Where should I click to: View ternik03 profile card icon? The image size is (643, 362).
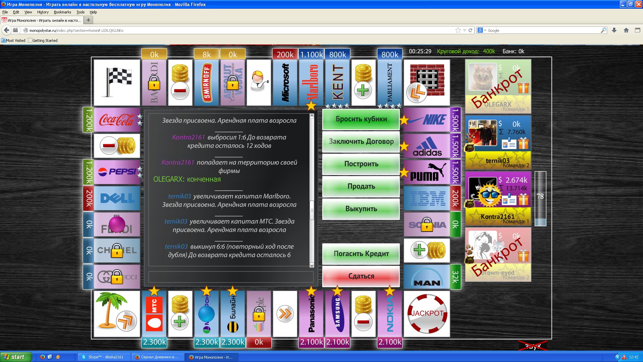click(509, 144)
